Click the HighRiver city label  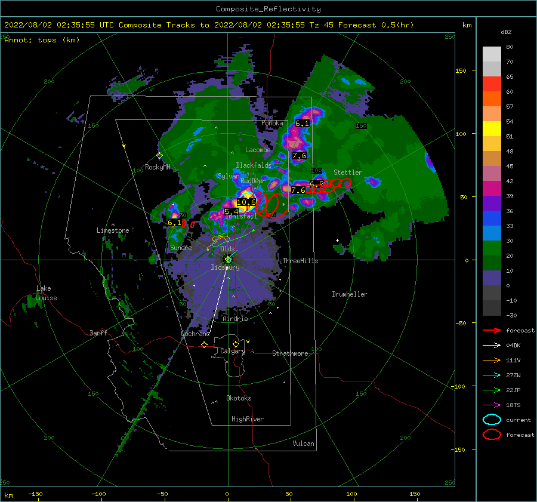248,419
